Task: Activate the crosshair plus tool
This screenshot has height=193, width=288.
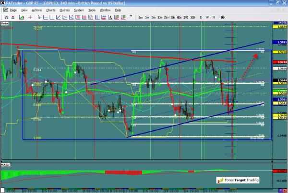Action: [30, 17]
